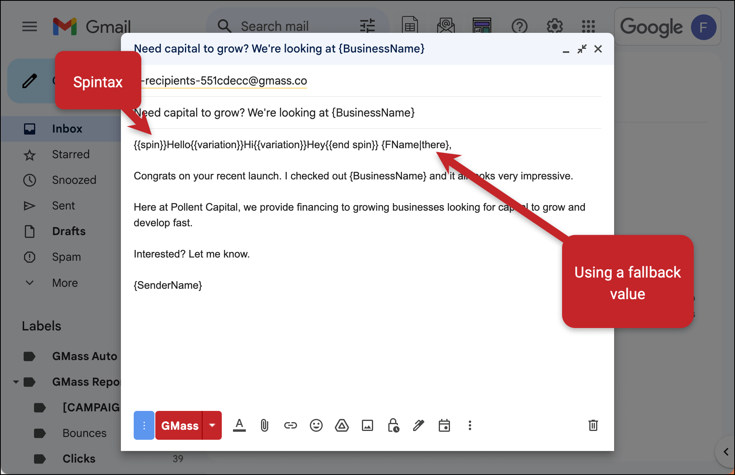This screenshot has height=475, width=735.
Task: Open the GMass Reports label
Action: click(86, 382)
